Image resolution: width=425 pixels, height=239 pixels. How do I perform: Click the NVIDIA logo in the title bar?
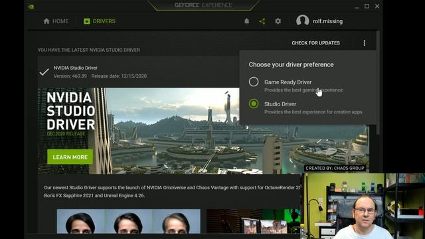coord(31,7)
